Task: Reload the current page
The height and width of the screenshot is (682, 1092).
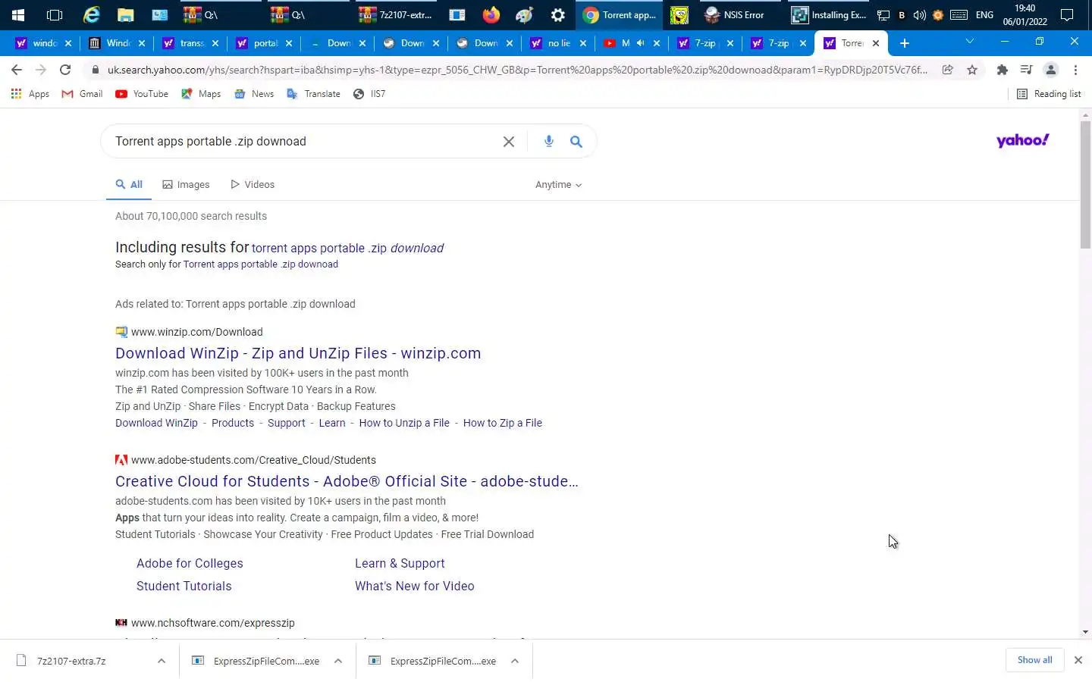Action: 65,70
